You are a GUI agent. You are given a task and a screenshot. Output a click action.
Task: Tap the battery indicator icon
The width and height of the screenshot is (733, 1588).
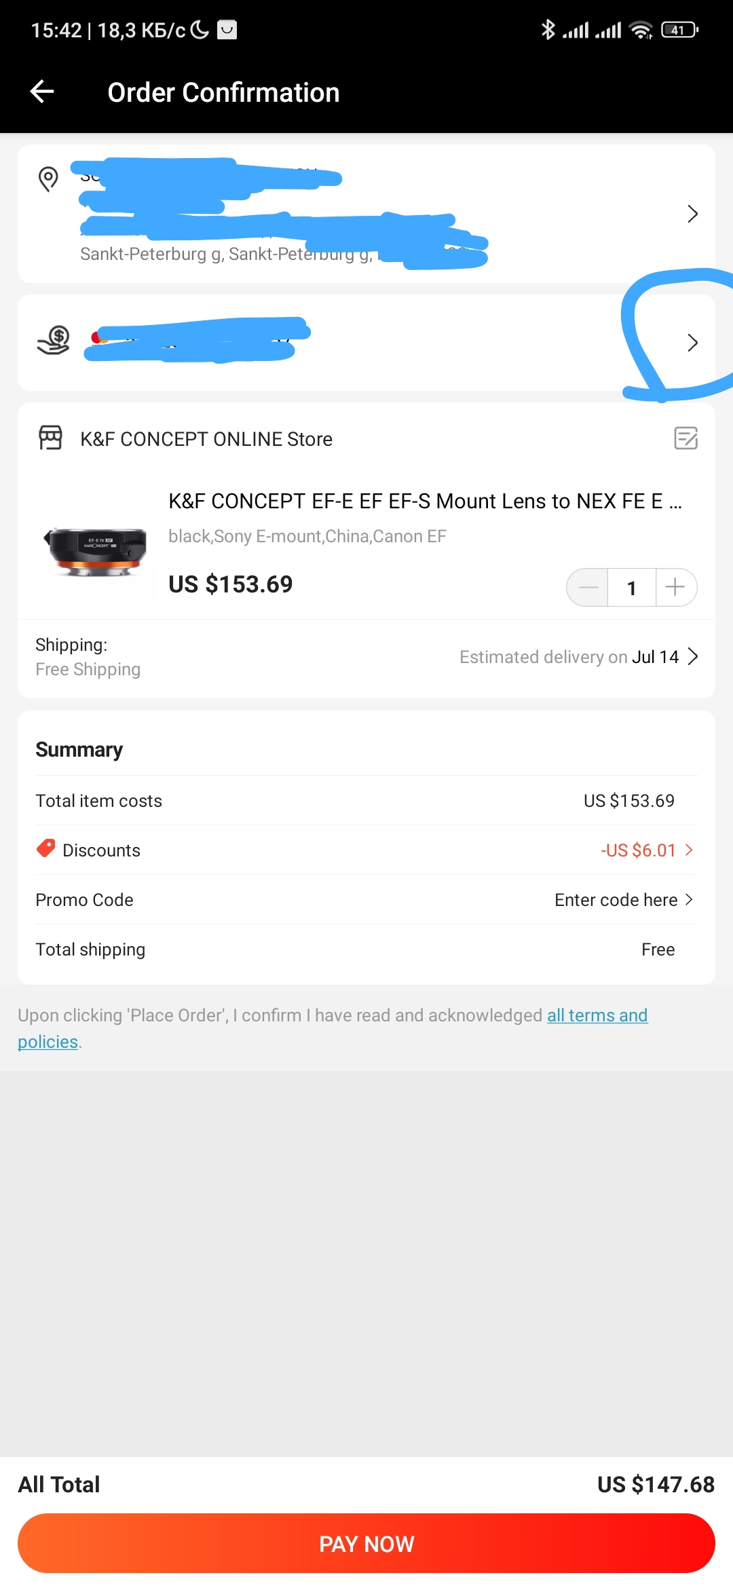pos(679,30)
